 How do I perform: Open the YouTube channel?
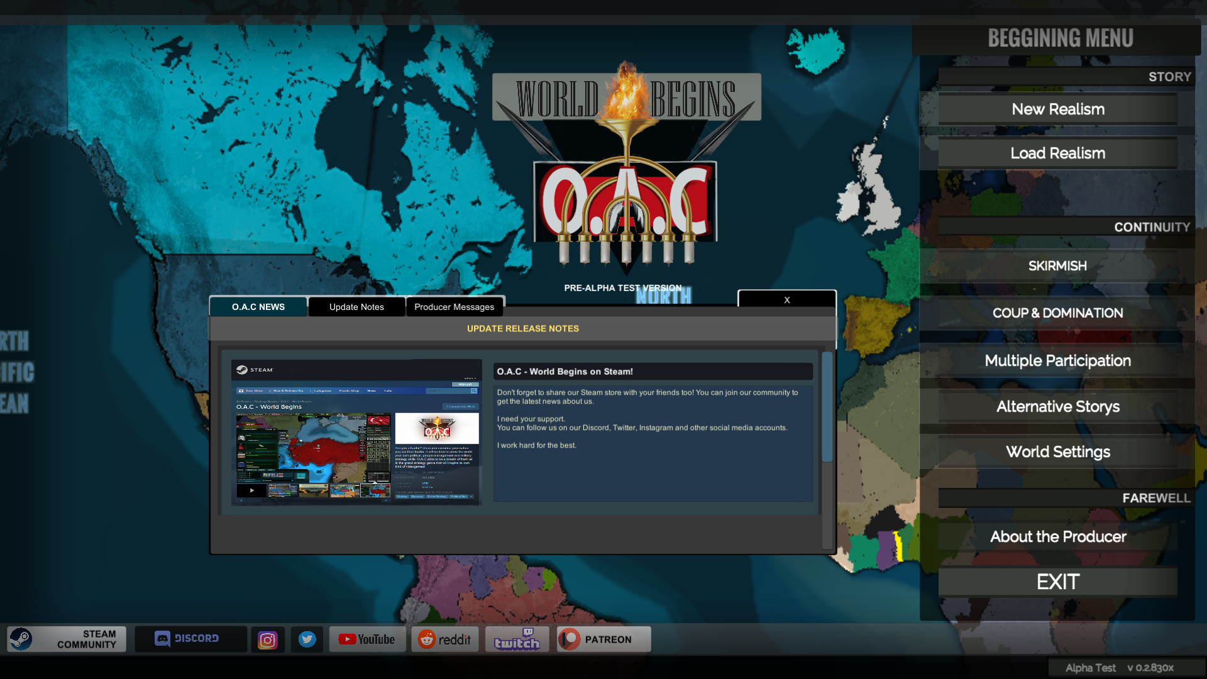point(367,639)
